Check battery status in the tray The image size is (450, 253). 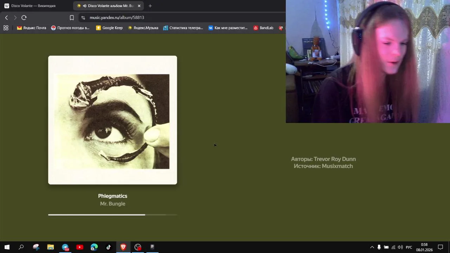[x=386, y=247]
